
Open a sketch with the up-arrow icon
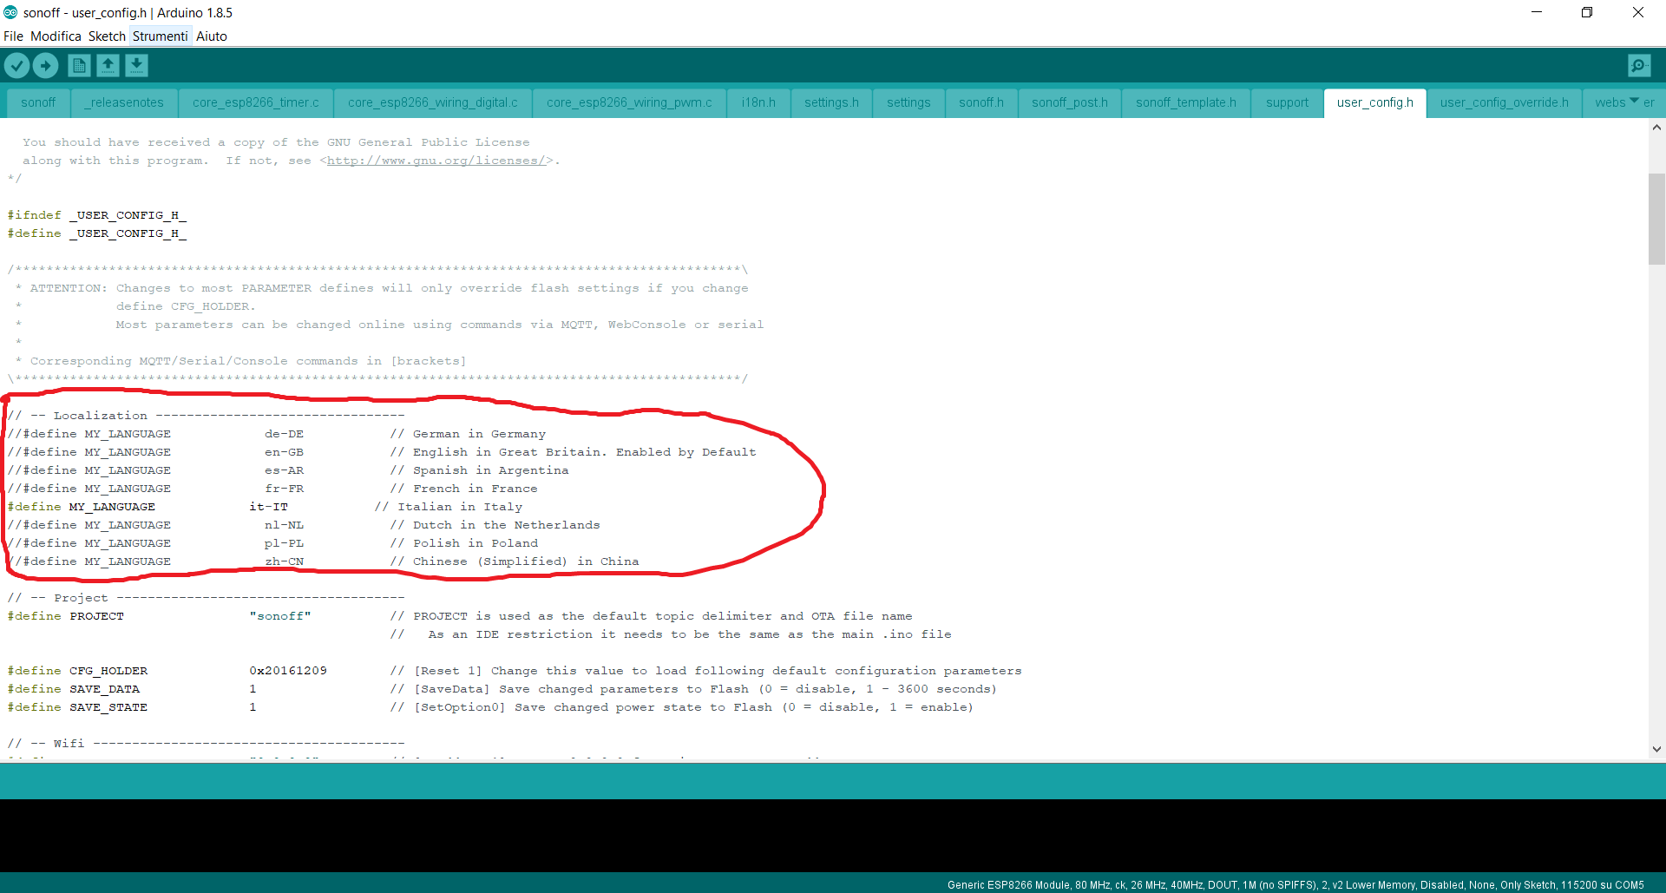coord(108,66)
